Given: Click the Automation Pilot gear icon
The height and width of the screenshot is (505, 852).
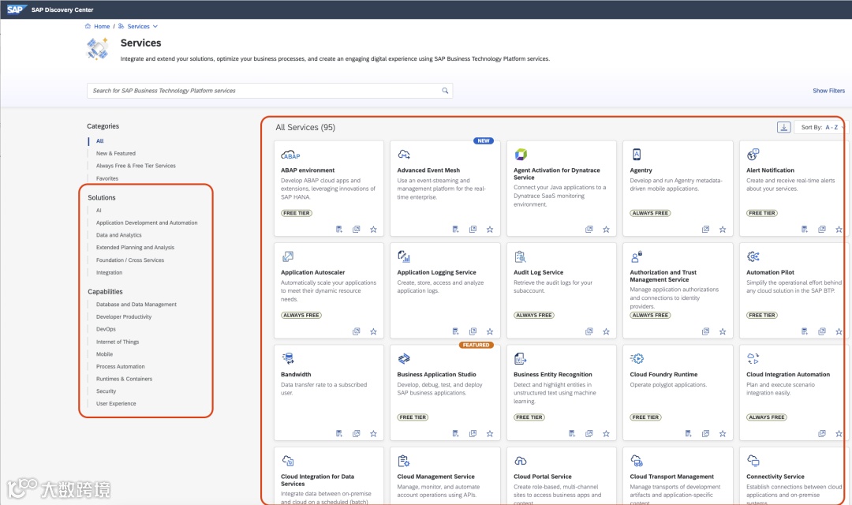Looking at the screenshot, I should [753, 256].
